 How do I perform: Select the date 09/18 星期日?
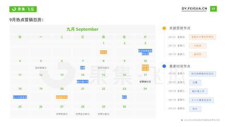tap(177, 100)
